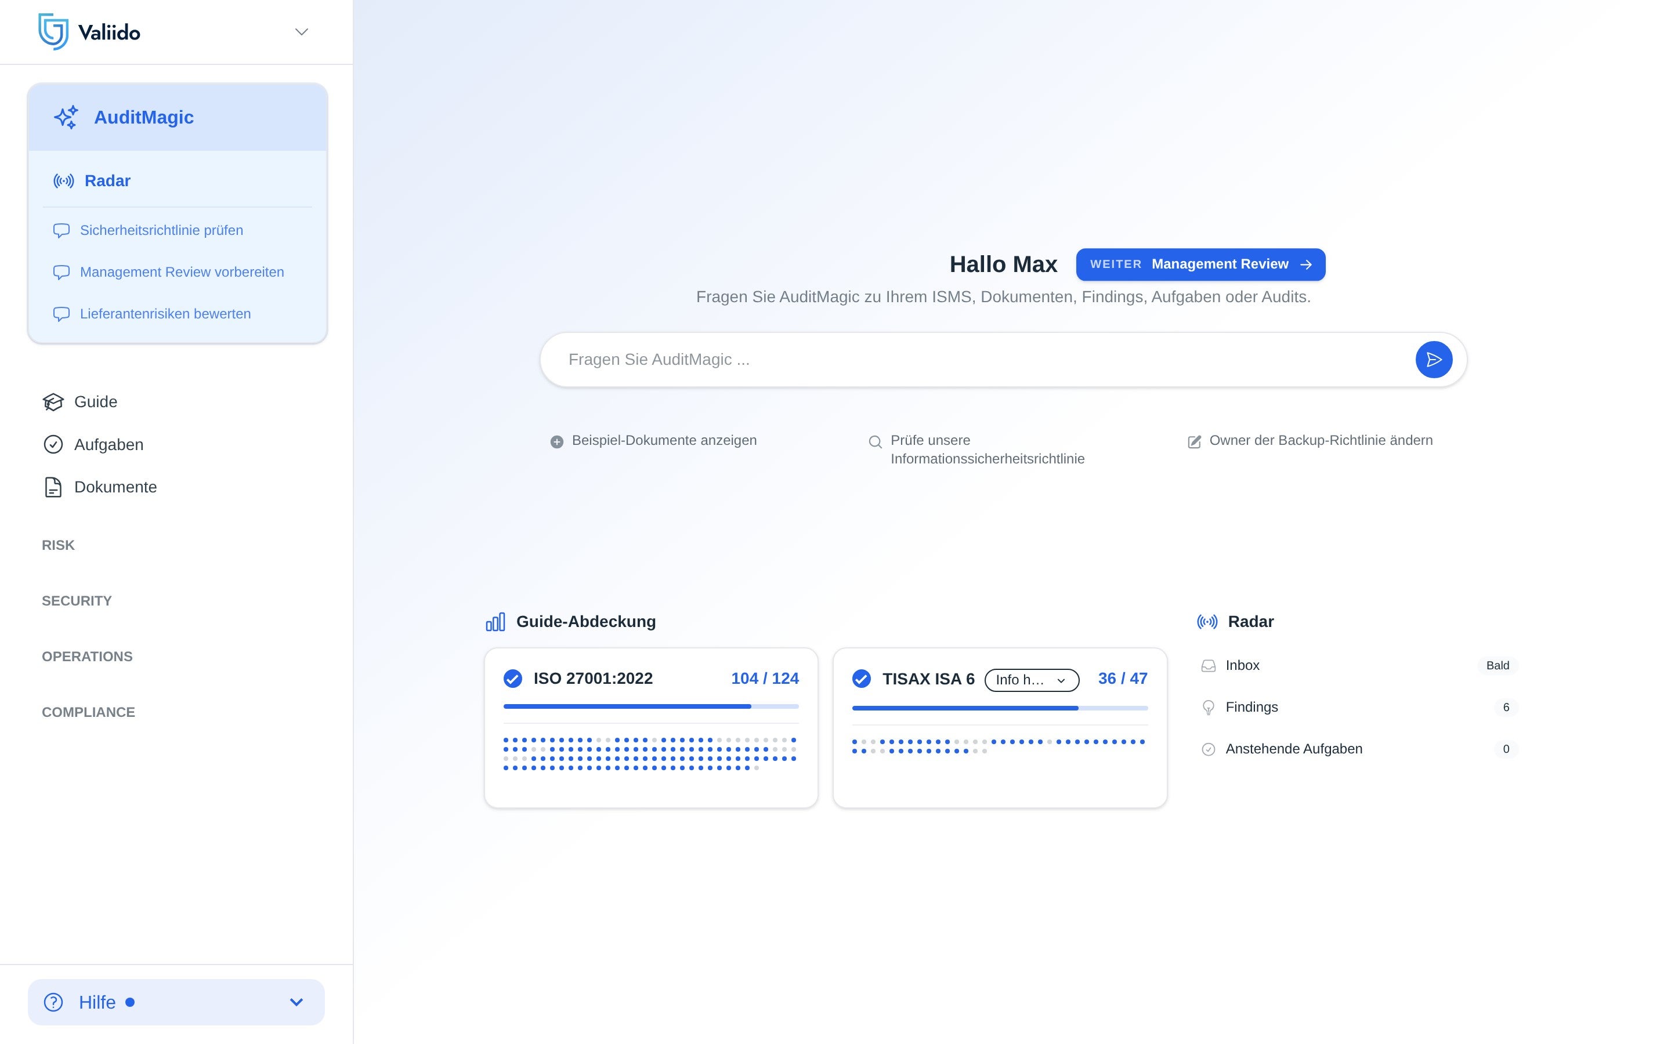Click chat icon beside Management Review vorbereiten
The image size is (1671, 1044).
tap(62, 272)
